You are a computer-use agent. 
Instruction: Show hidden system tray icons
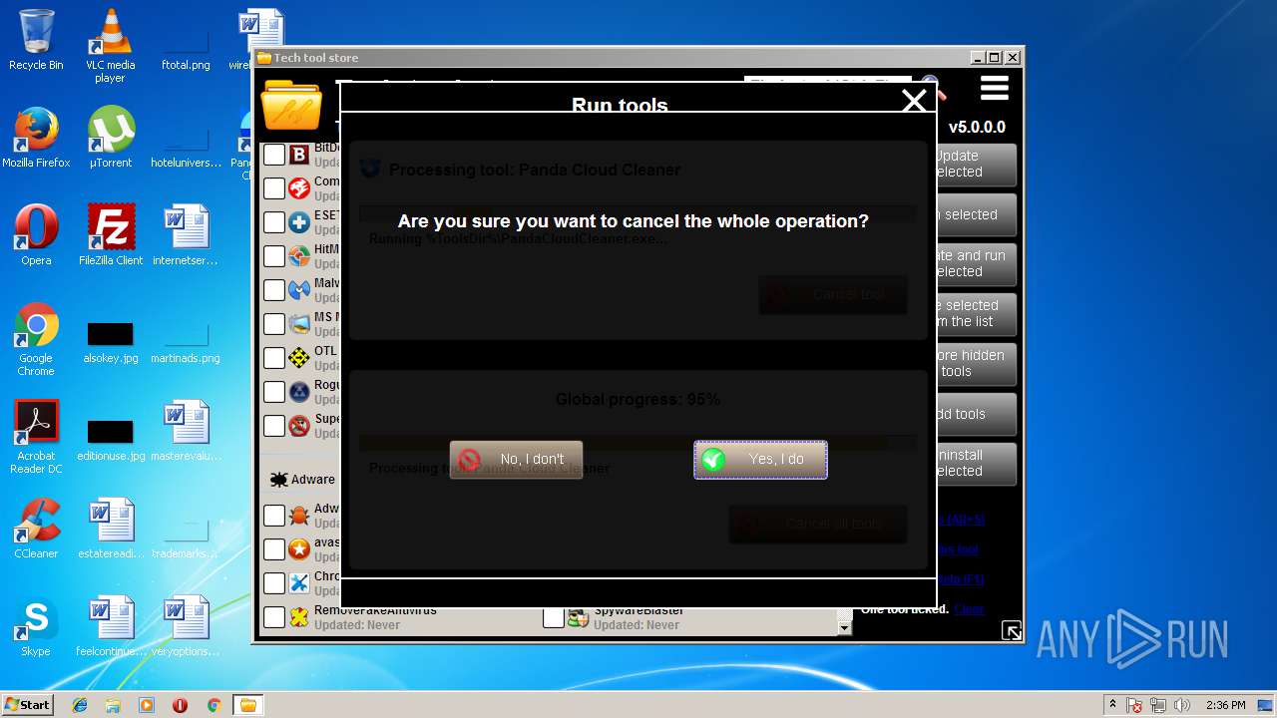pyautogui.click(x=1112, y=705)
